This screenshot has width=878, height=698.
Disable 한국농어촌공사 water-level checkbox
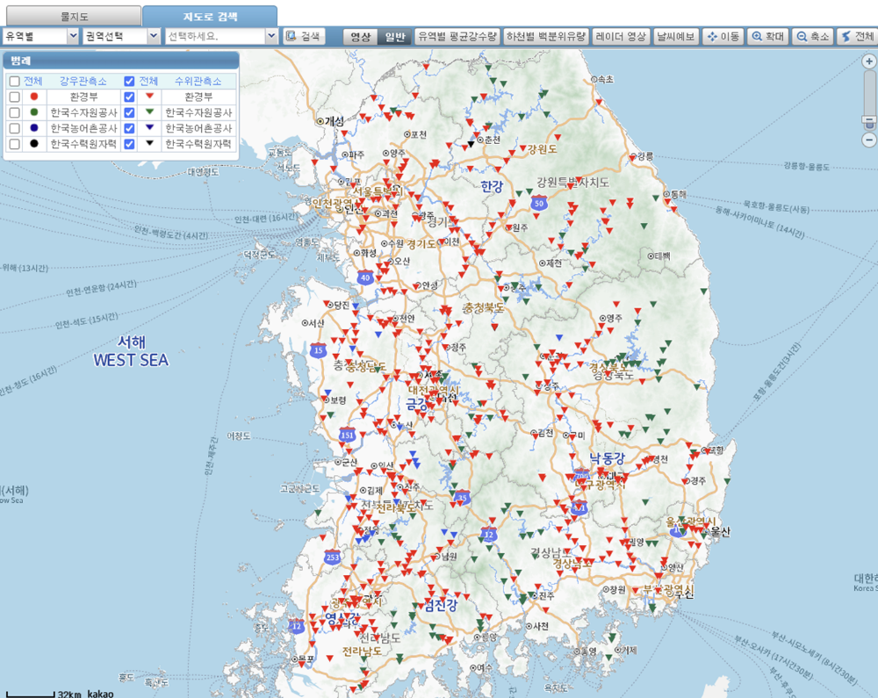coord(129,128)
